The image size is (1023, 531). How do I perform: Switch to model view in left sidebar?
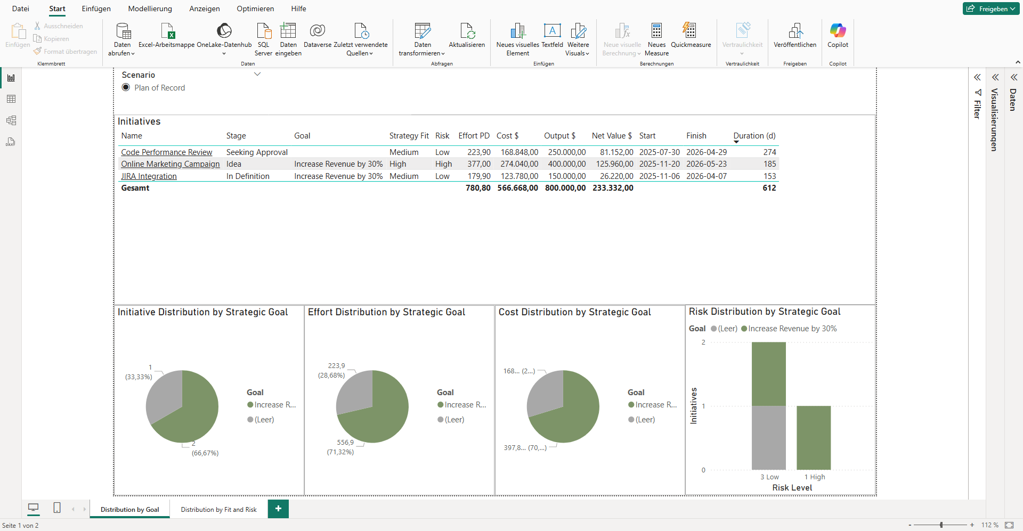click(11, 120)
